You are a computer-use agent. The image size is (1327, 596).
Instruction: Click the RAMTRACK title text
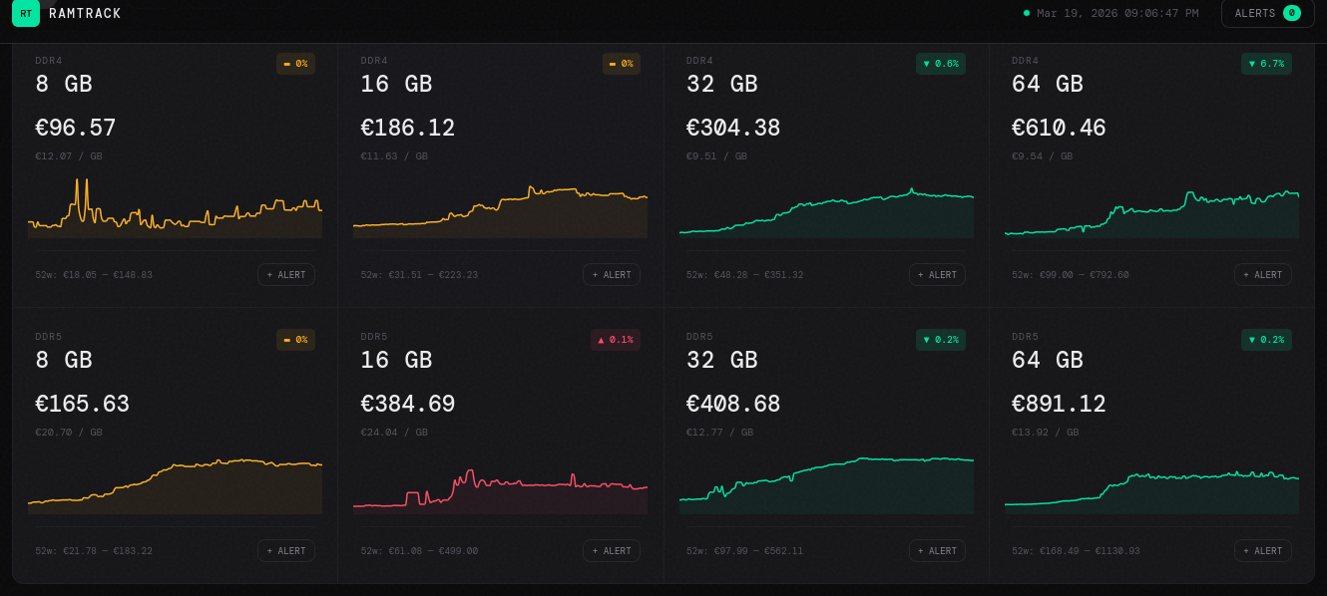85,14
